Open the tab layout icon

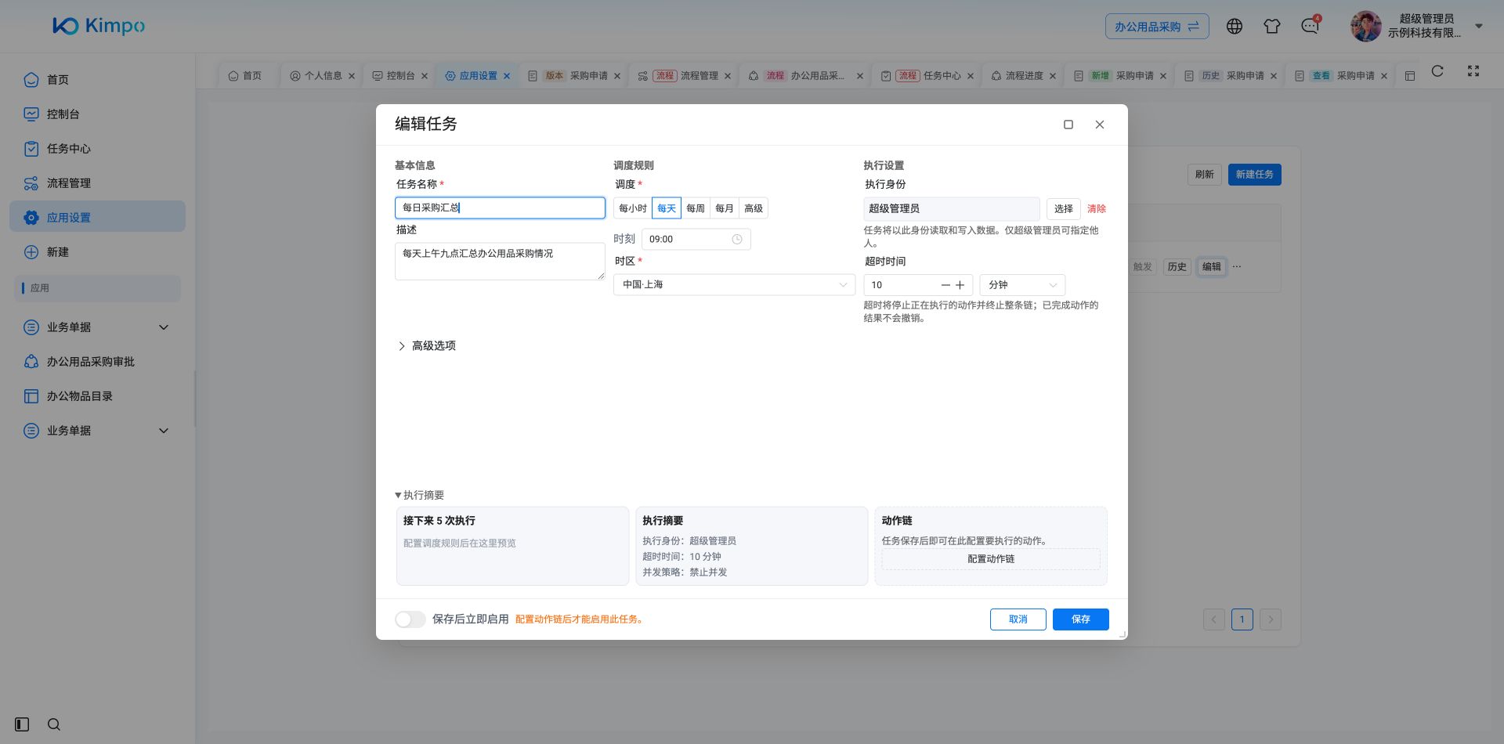(1410, 76)
